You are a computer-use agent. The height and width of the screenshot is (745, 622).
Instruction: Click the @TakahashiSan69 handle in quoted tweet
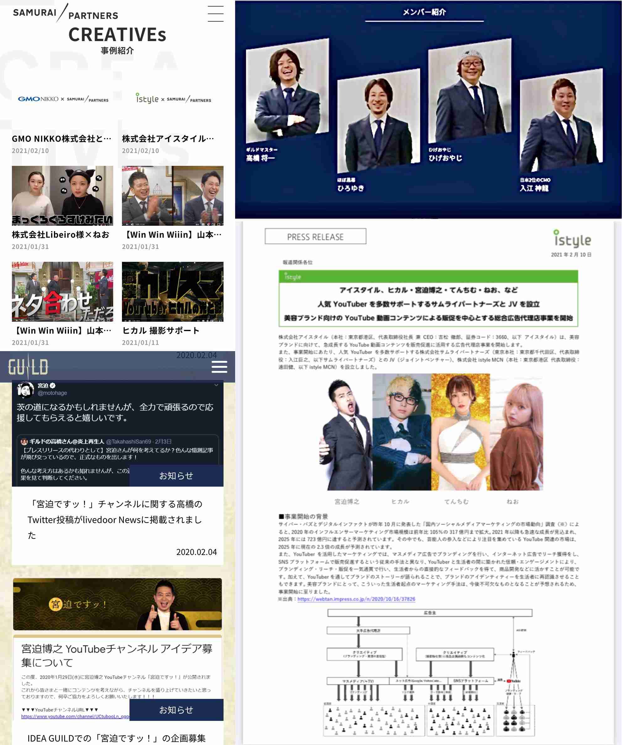pos(129,442)
